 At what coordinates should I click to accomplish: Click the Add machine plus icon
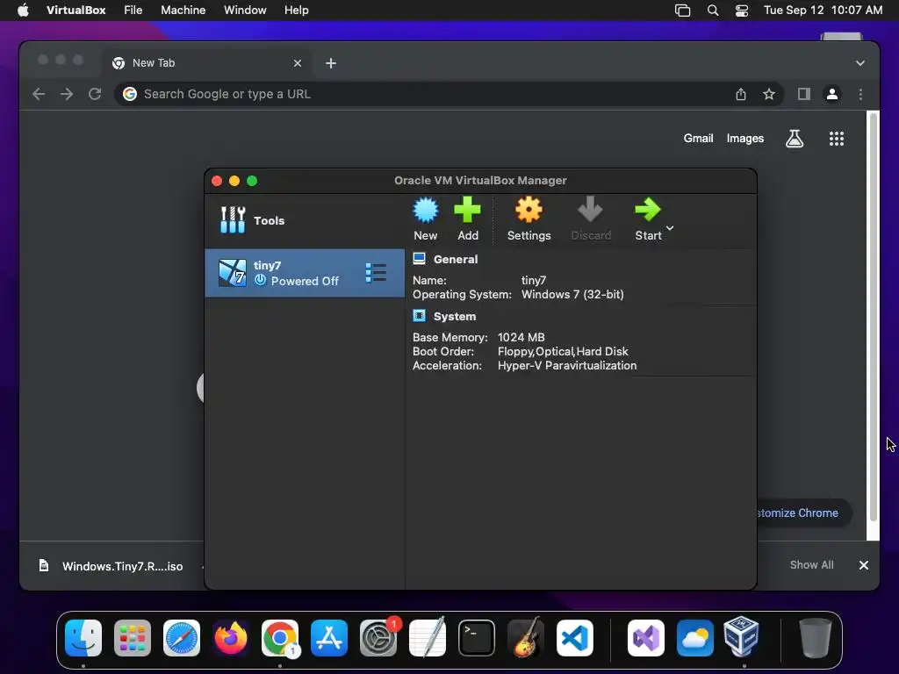[x=467, y=210]
